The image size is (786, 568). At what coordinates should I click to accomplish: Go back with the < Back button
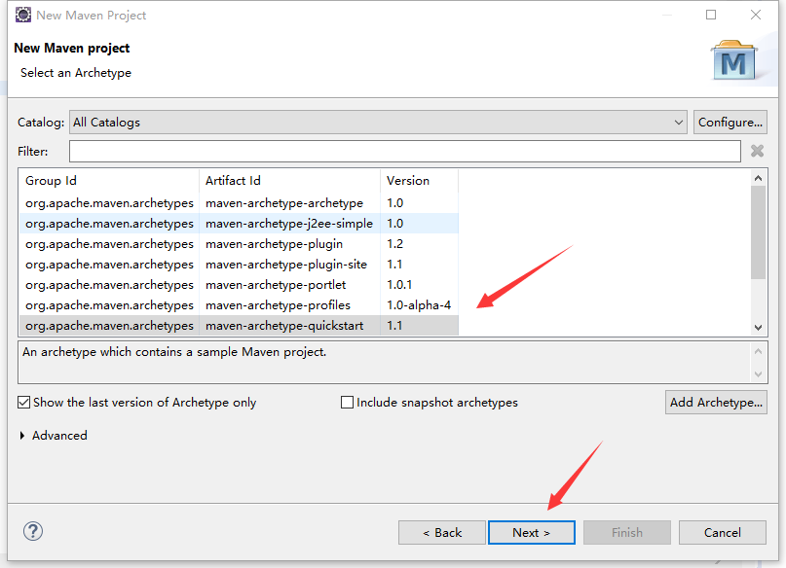click(x=441, y=532)
